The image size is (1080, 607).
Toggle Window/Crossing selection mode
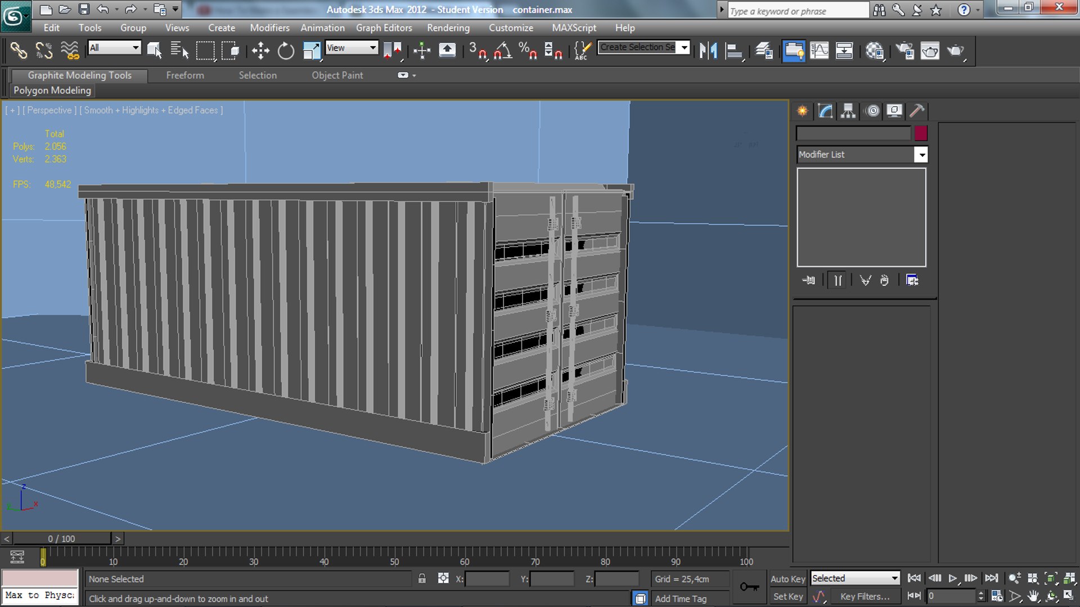[231, 51]
